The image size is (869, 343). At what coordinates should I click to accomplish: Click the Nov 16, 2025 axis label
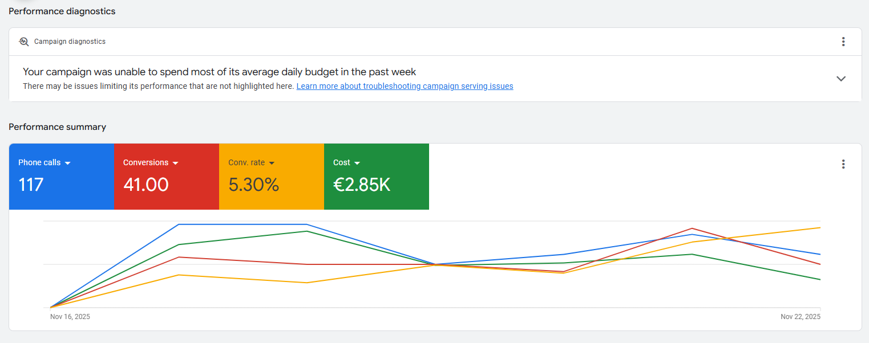70,317
